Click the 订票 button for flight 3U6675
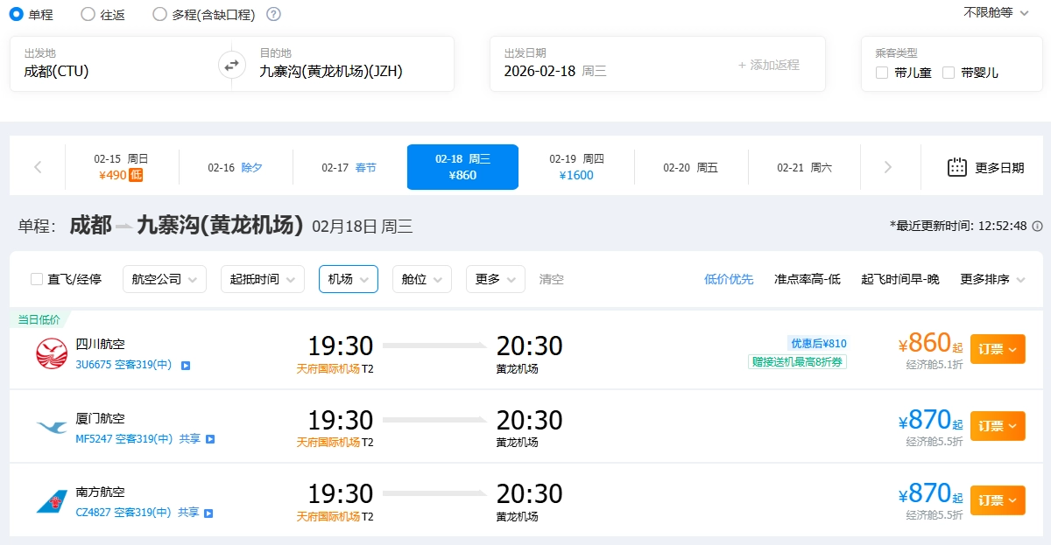This screenshot has height=545, width=1051. click(997, 348)
